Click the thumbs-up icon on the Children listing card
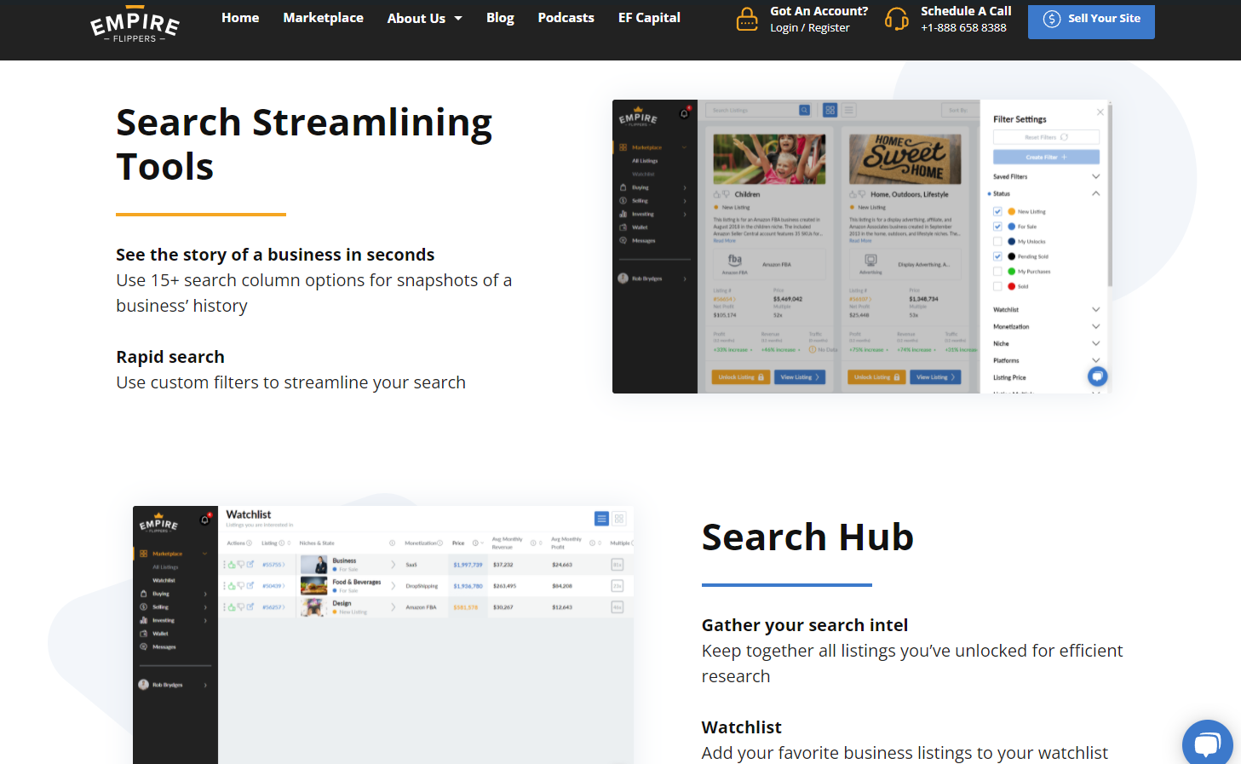 pyautogui.click(x=716, y=194)
